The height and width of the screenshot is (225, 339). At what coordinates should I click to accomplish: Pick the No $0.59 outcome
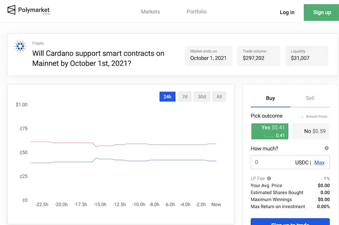coord(311,131)
